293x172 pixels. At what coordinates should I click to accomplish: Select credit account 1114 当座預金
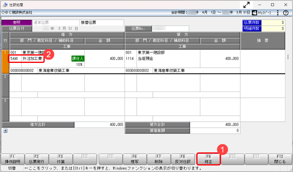139,58
